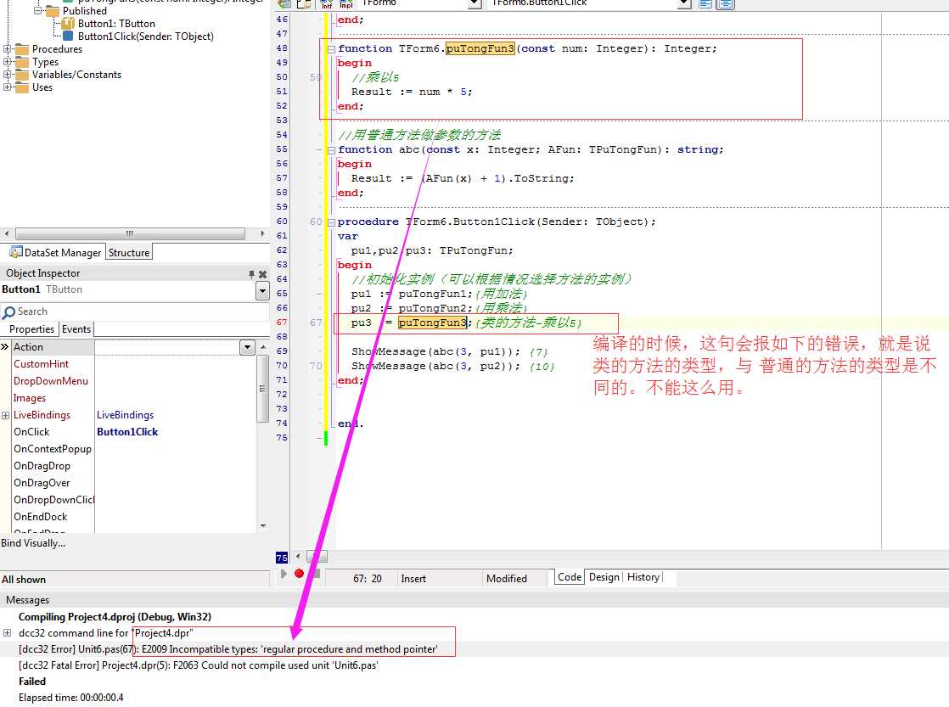Click the red macro record button
Screen dimensions: 949x707
click(x=299, y=573)
